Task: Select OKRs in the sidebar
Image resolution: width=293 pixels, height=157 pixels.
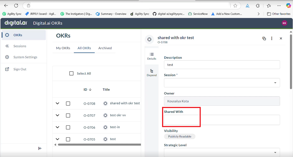Action: point(24,35)
